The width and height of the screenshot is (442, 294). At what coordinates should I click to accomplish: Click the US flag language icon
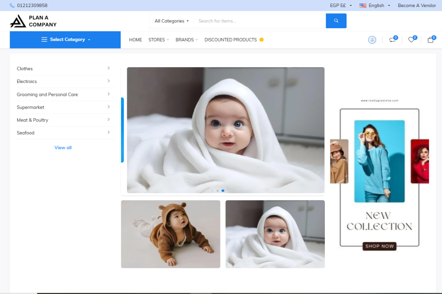point(363,5)
